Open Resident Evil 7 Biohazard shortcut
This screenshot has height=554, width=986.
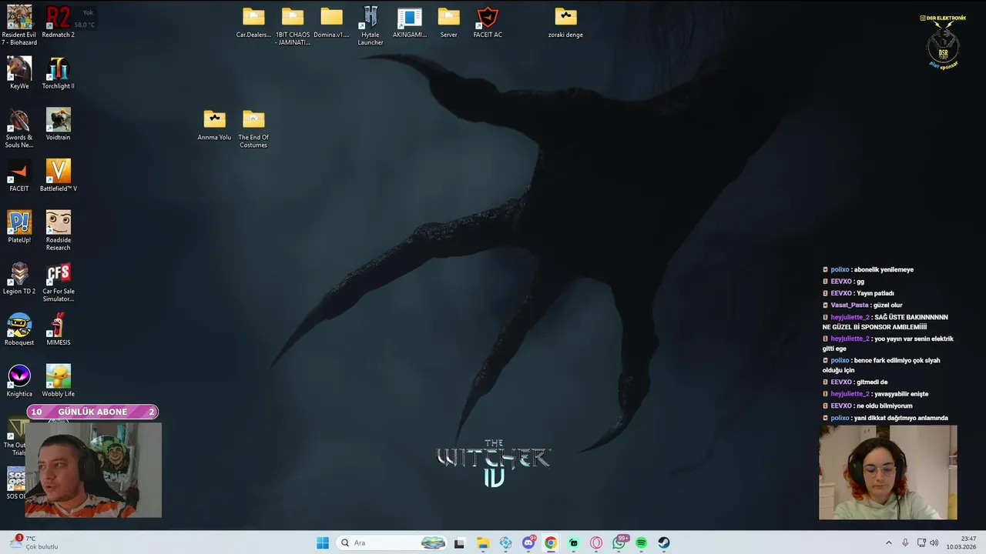click(19, 25)
